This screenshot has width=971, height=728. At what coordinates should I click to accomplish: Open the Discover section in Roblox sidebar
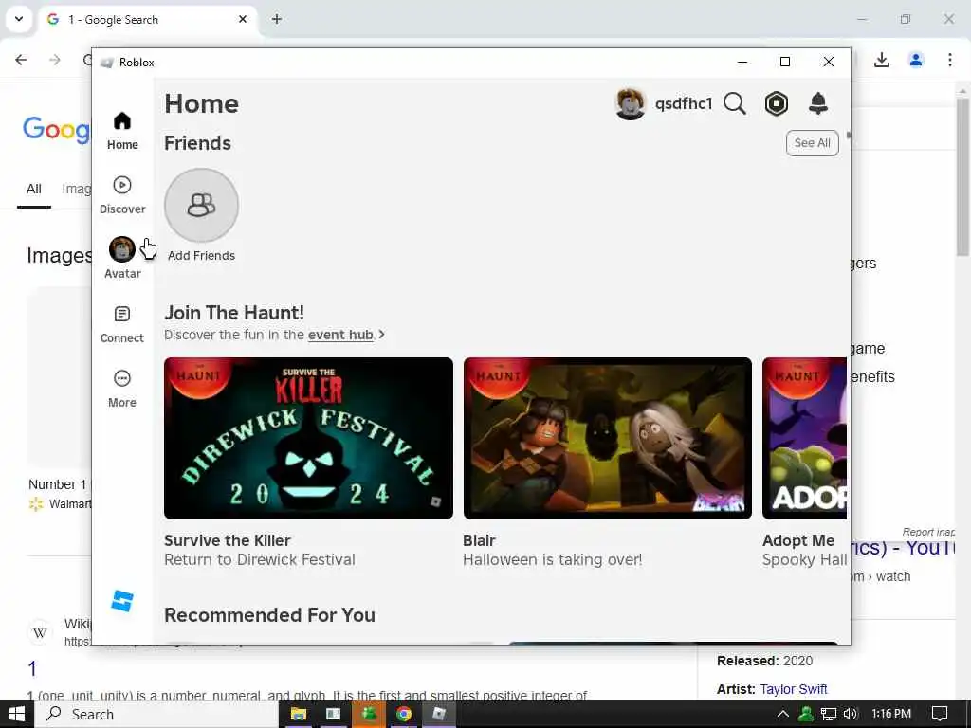(x=122, y=195)
